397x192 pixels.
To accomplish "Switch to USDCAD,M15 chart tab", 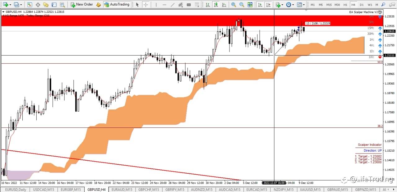I will pyautogui.click(x=43, y=190).
